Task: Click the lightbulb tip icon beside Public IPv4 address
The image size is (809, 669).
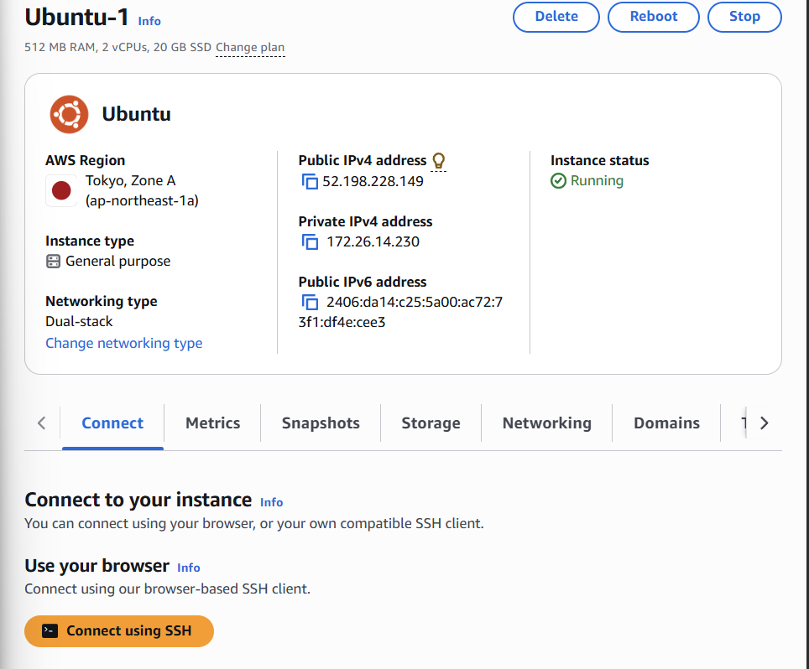Action: click(439, 160)
